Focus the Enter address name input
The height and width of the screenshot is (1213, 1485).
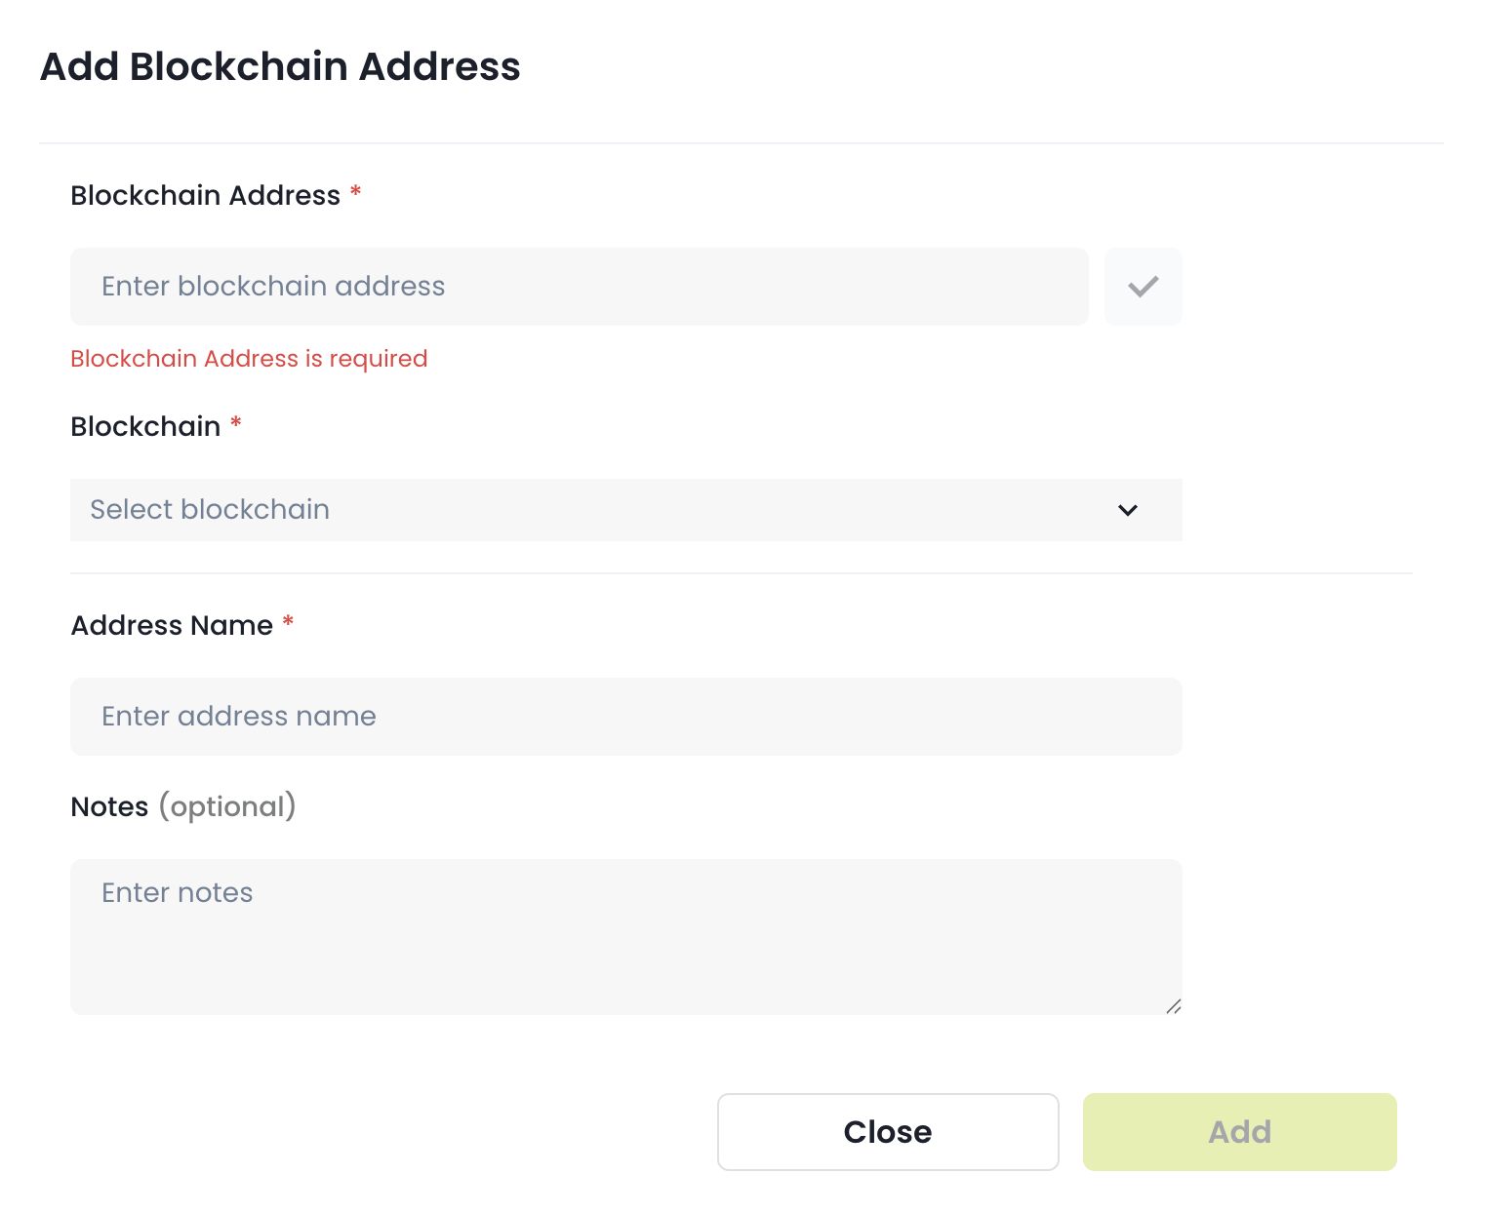tap(625, 716)
